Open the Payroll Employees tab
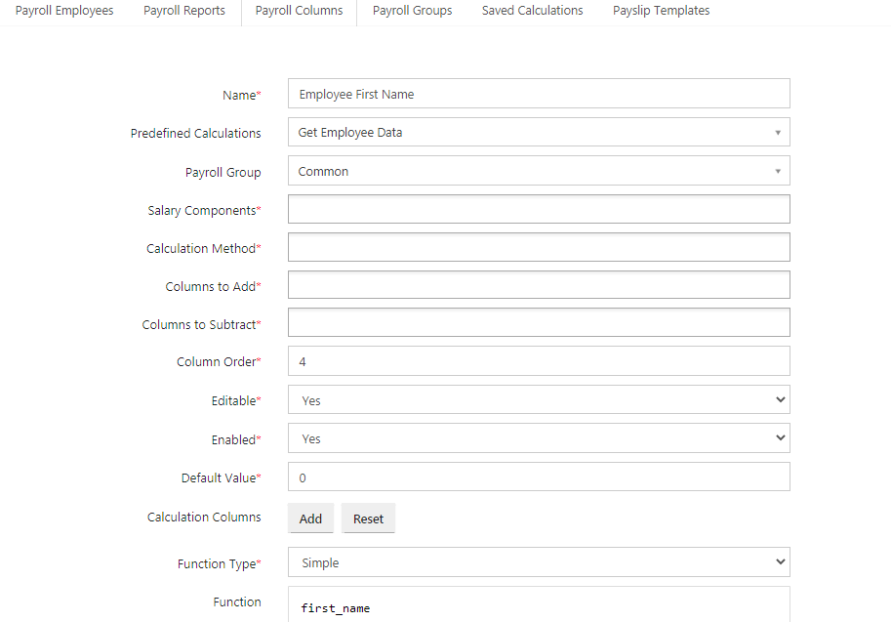The width and height of the screenshot is (891, 622). pyautogui.click(x=64, y=10)
